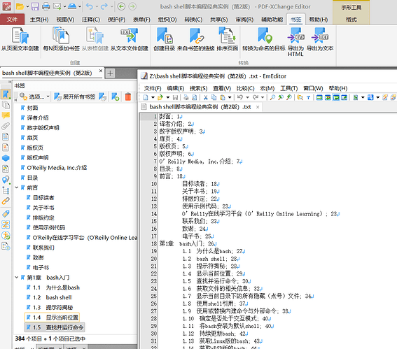Click line 7 'O'Reilly Media' in EmEditor
The height and width of the screenshot is (349, 397).
pos(200,162)
